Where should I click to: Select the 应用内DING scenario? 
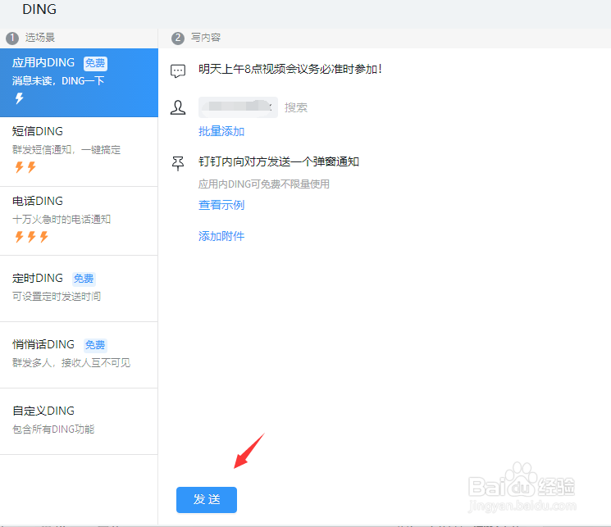tap(79, 83)
